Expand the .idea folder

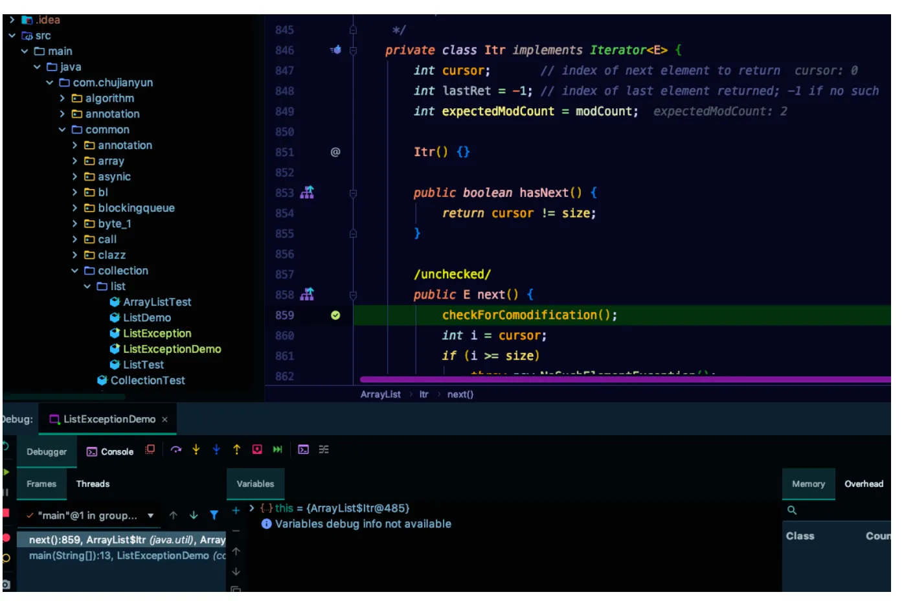(x=12, y=20)
